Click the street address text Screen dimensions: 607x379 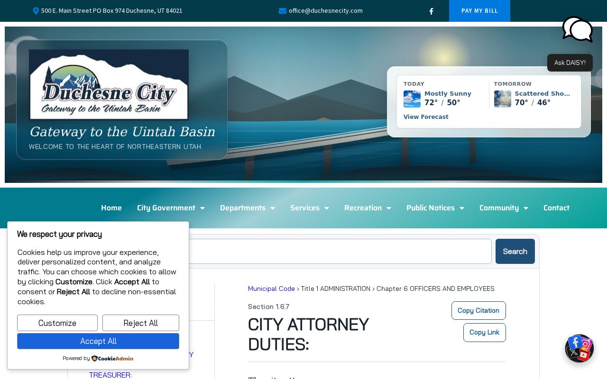pyautogui.click(x=112, y=11)
